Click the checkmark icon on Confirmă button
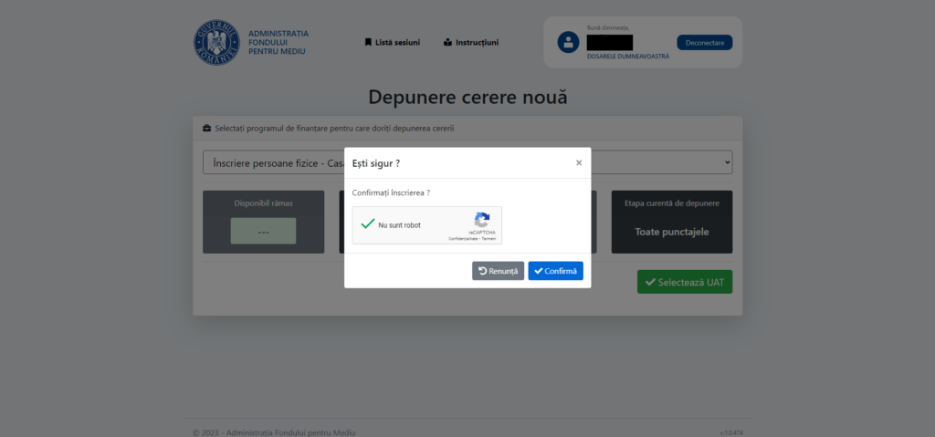Viewport: 935px width, 437px height. (539, 271)
